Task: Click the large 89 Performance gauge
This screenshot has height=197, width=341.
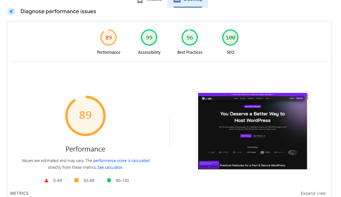Action: click(85, 116)
